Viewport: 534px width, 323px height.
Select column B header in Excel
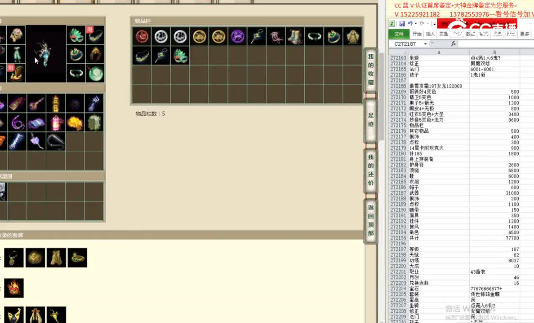(494, 52)
